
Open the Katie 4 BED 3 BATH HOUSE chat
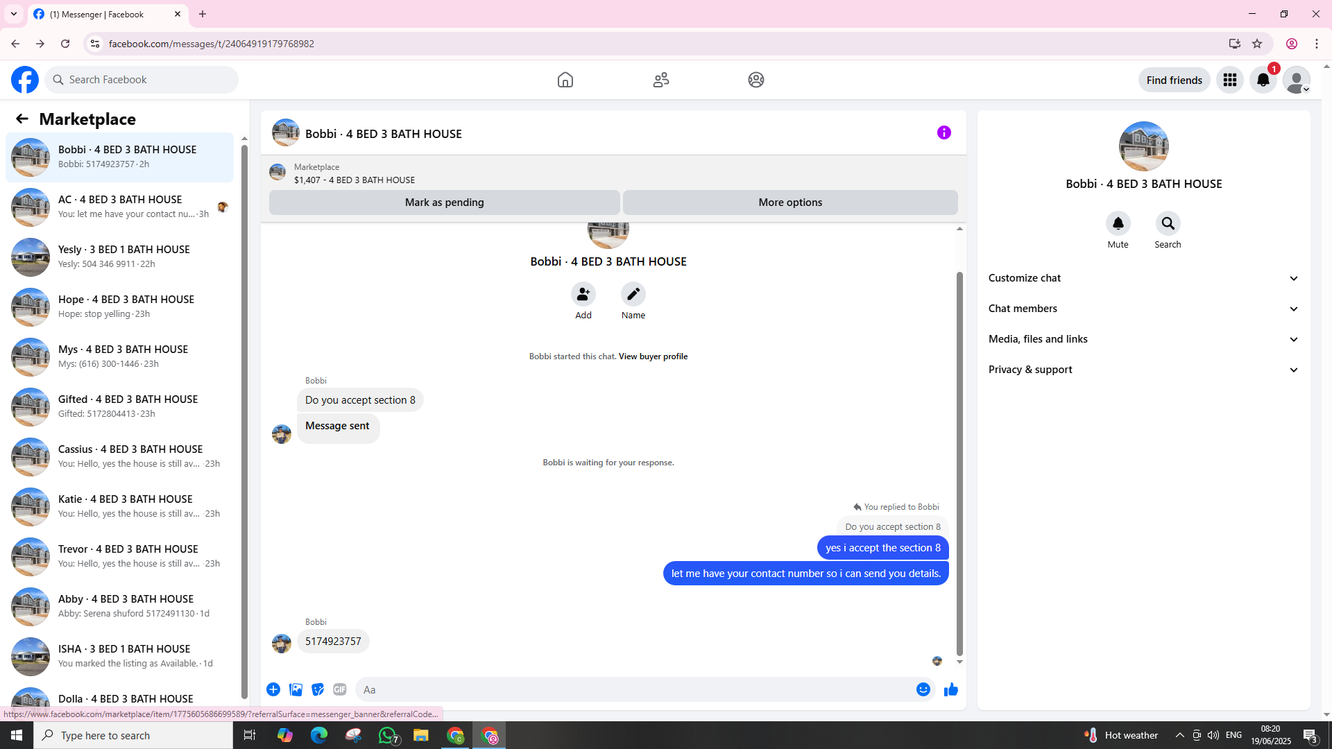coord(119,506)
